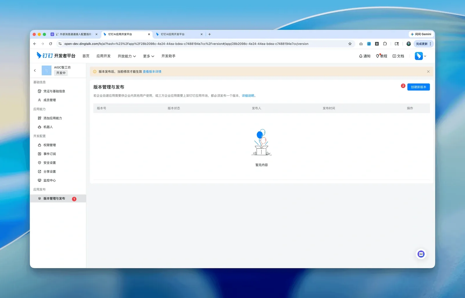Screen dimensions: 465x298
Task: Click the 版本号 column header
Action: (101, 108)
